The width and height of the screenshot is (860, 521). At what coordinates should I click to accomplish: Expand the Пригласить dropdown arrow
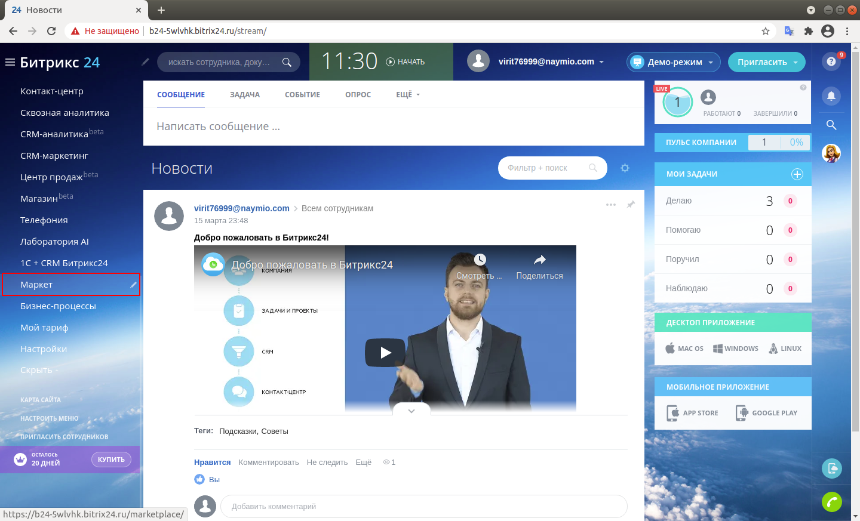(x=795, y=62)
